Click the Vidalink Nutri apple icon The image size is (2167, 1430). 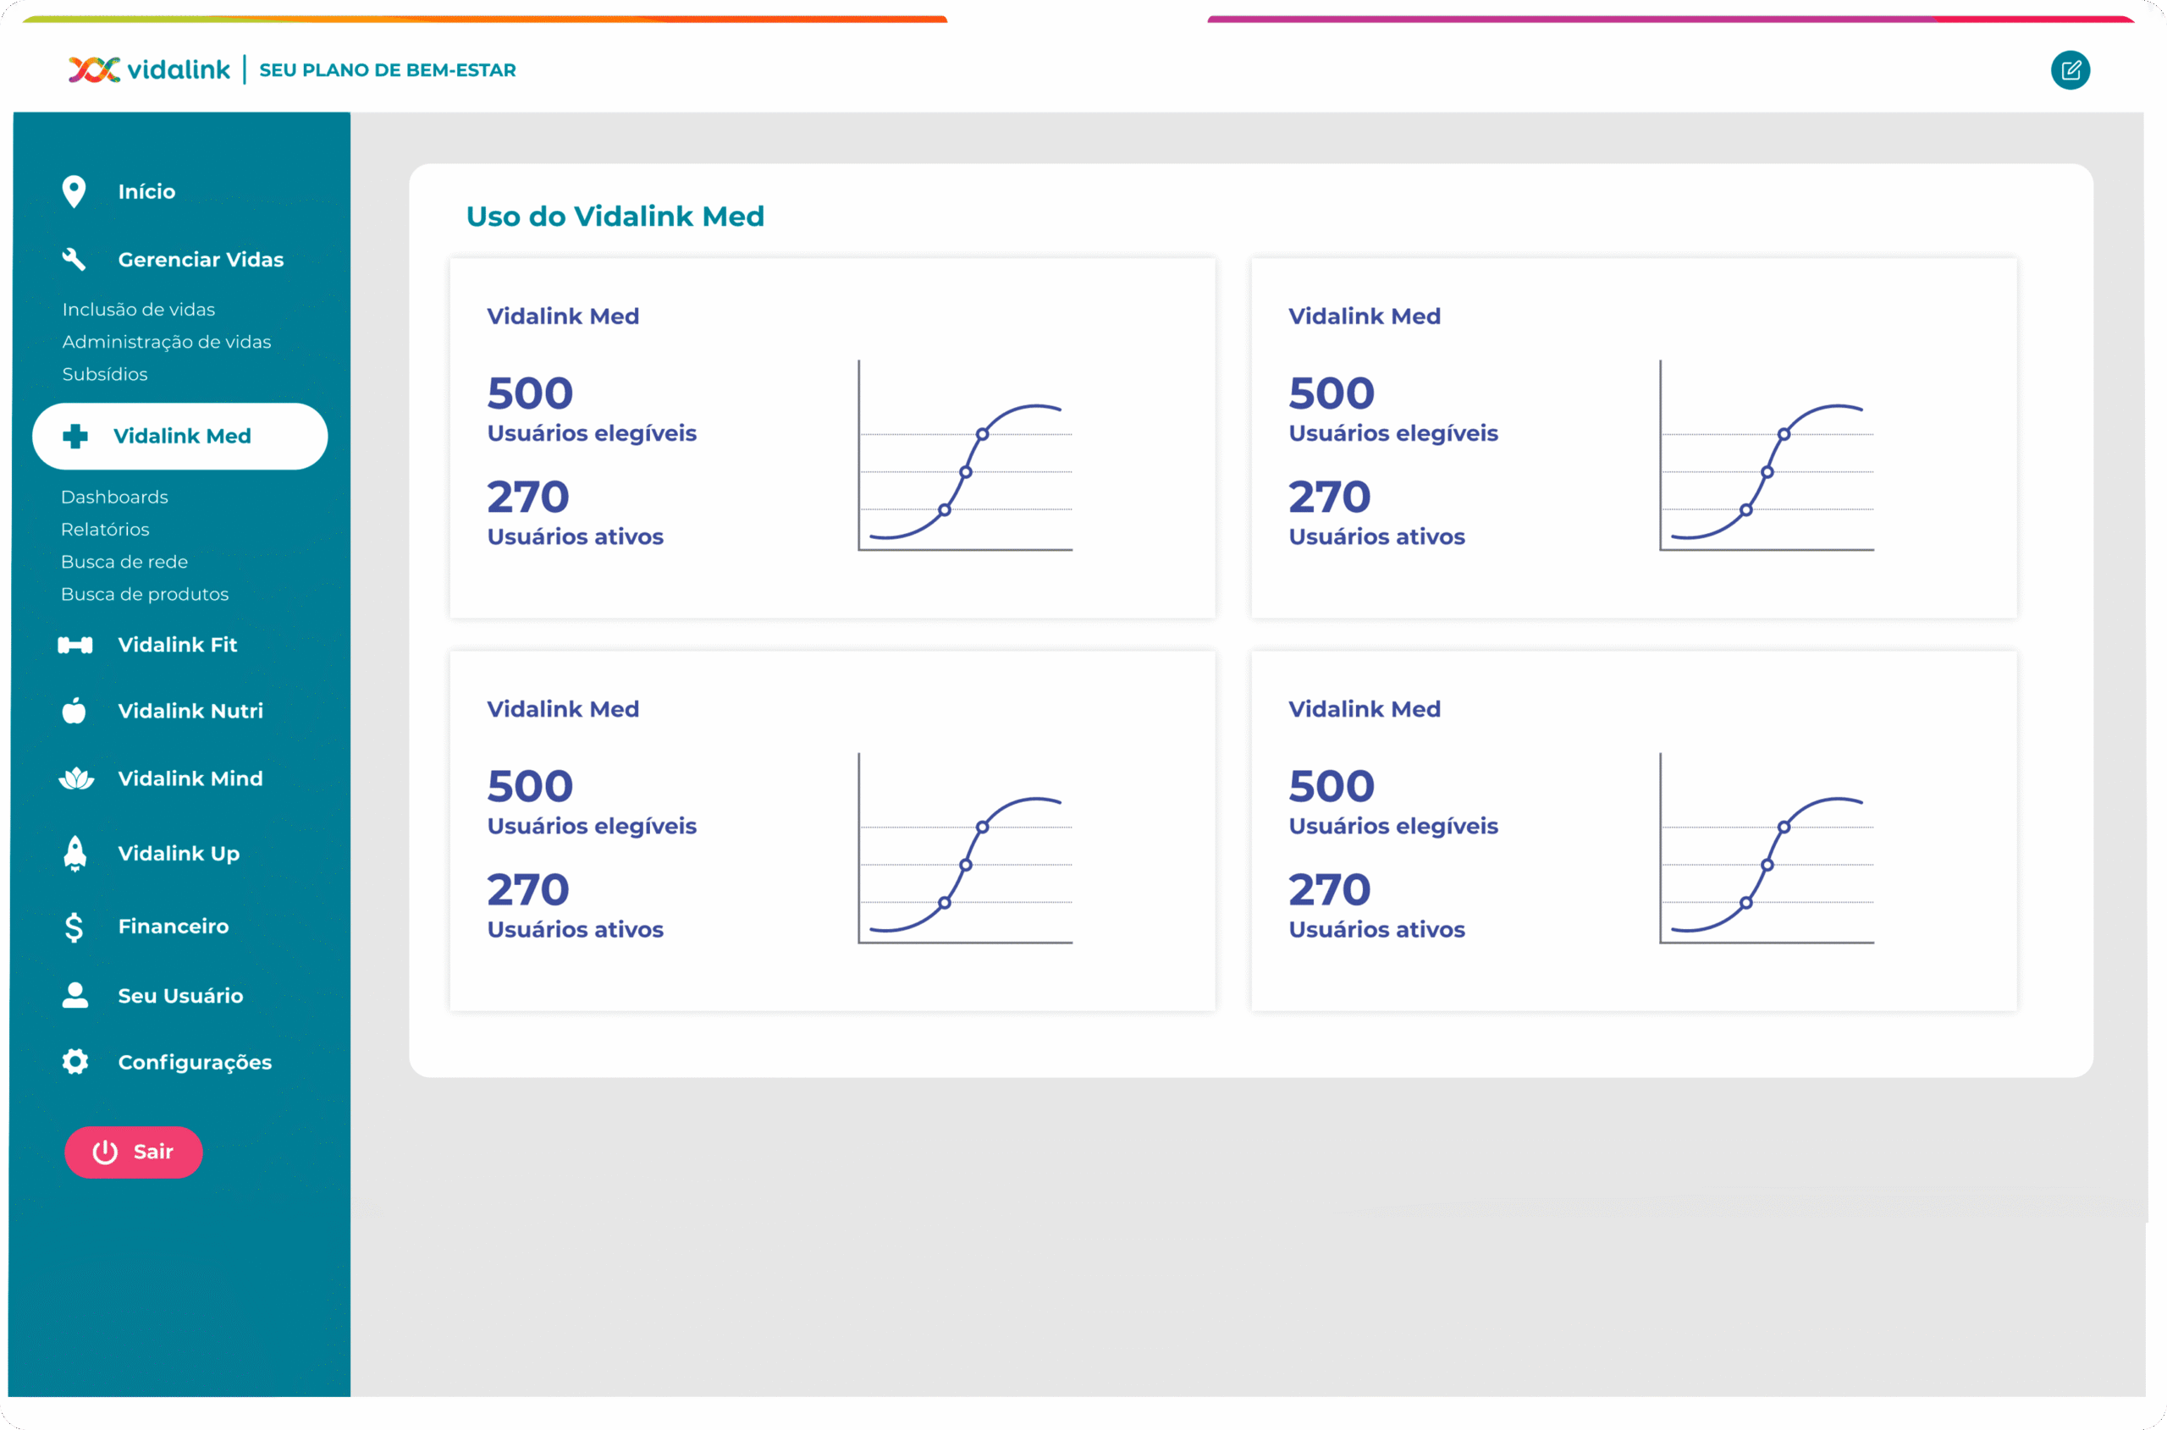(74, 711)
